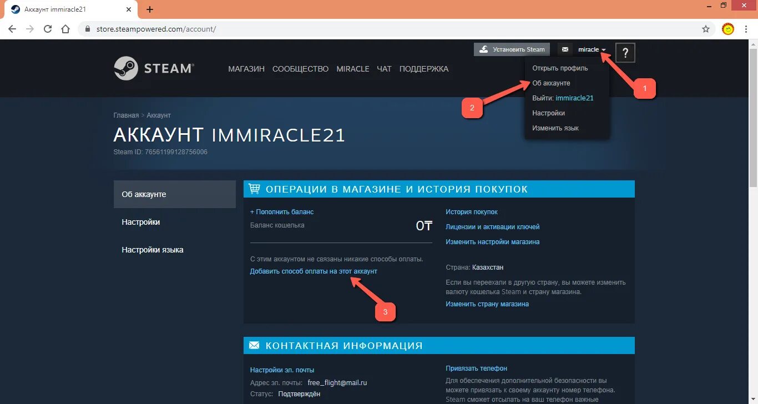Open the ПОДДЕРЖКА navigation item

click(424, 69)
